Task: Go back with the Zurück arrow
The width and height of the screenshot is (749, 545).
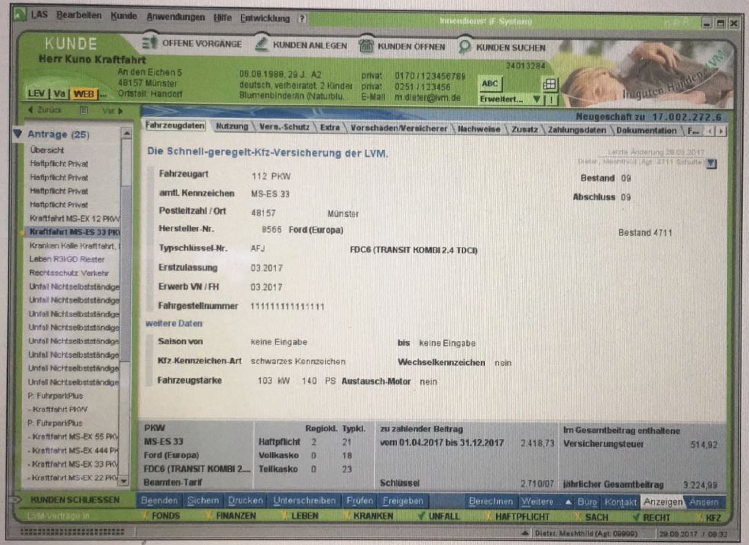Action: pos(44,110)
